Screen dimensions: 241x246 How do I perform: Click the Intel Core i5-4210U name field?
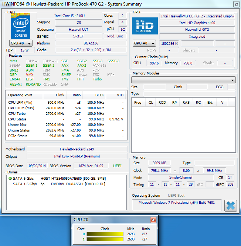(x=69, y=16)
